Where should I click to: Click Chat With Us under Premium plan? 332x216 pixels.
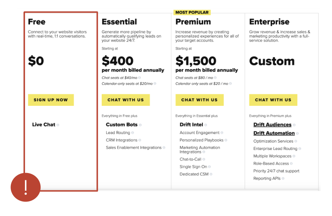[200, 100]
